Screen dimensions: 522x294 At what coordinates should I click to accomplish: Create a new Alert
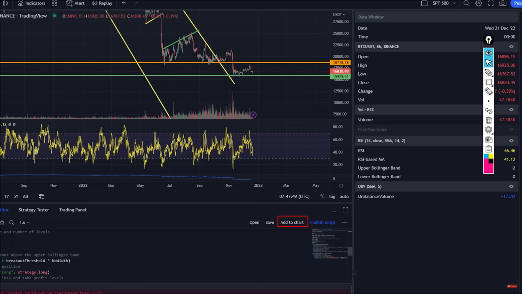[75, 3]
